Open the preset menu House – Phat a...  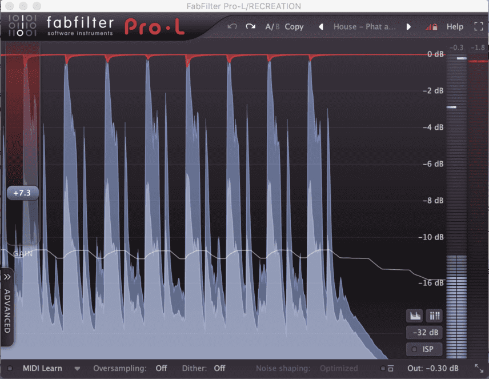tap(364, 27)
